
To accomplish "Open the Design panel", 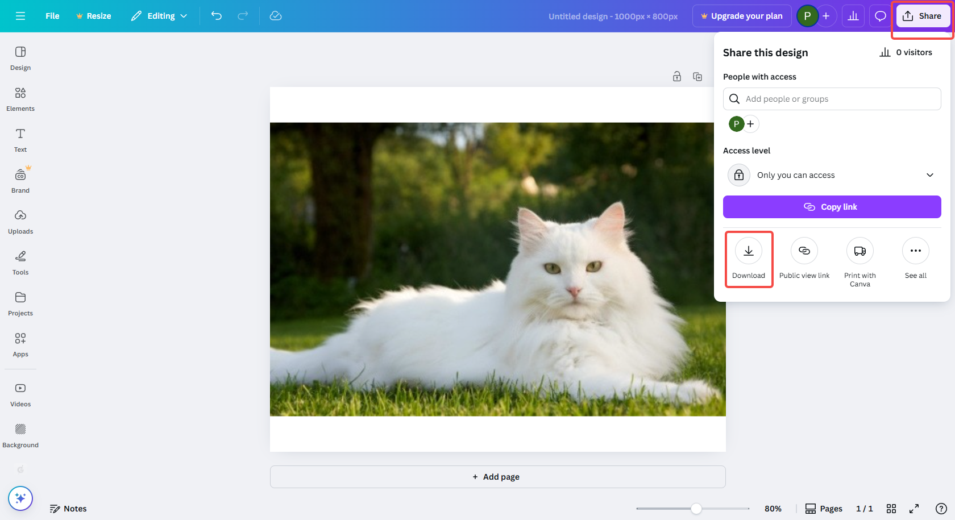I will pyautogui.click(x=20, y=59).
